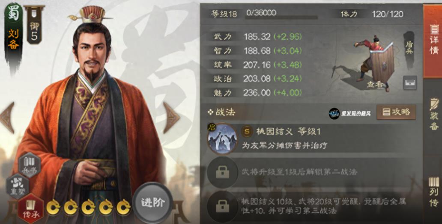442x224 pixels.
Task: Click the 进阶 round button
Action: point(152,202)
